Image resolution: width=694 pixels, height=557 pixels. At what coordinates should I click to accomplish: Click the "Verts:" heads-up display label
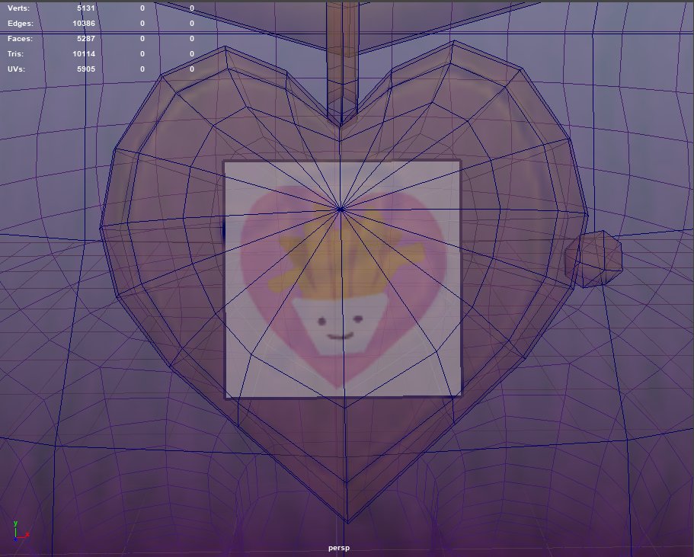coord(18,8)
